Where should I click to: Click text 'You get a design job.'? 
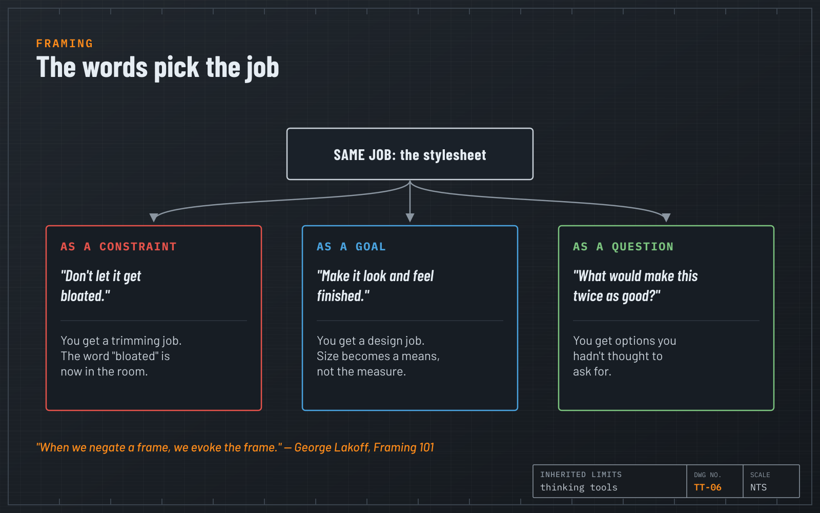point(371,341)
